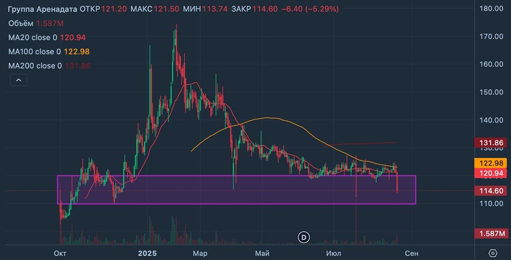
Task: Click the 140.00 price scale label
Action: point(491,120)
